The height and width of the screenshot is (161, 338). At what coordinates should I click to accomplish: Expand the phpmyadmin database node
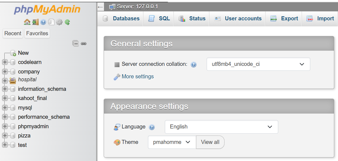(x=4, y=127)
